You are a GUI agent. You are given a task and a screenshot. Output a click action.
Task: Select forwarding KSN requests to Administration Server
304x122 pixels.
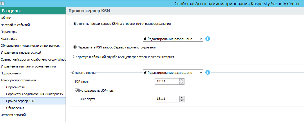point(75,47)
